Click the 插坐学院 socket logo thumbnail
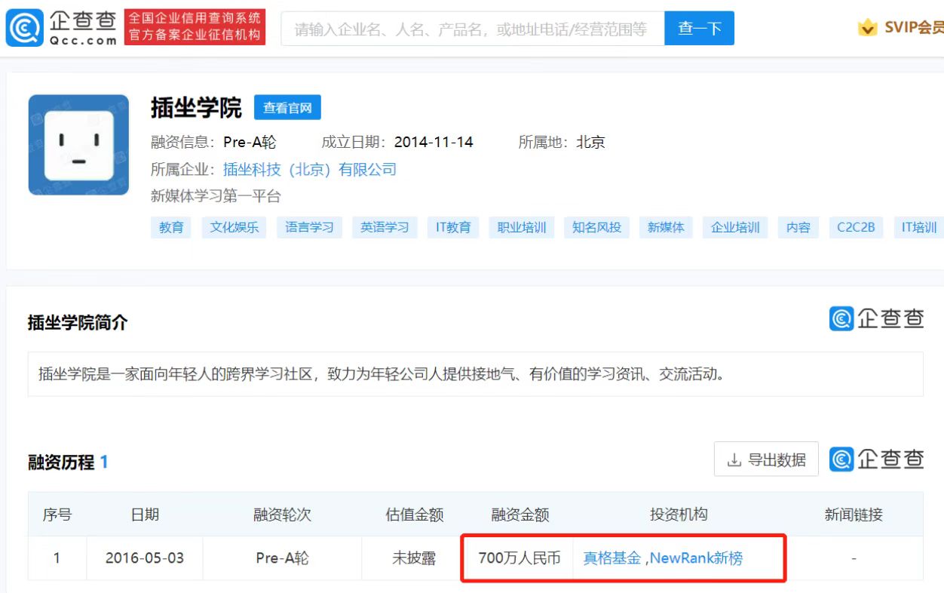The height and width of the screenshot is (593, 944). 78,145
